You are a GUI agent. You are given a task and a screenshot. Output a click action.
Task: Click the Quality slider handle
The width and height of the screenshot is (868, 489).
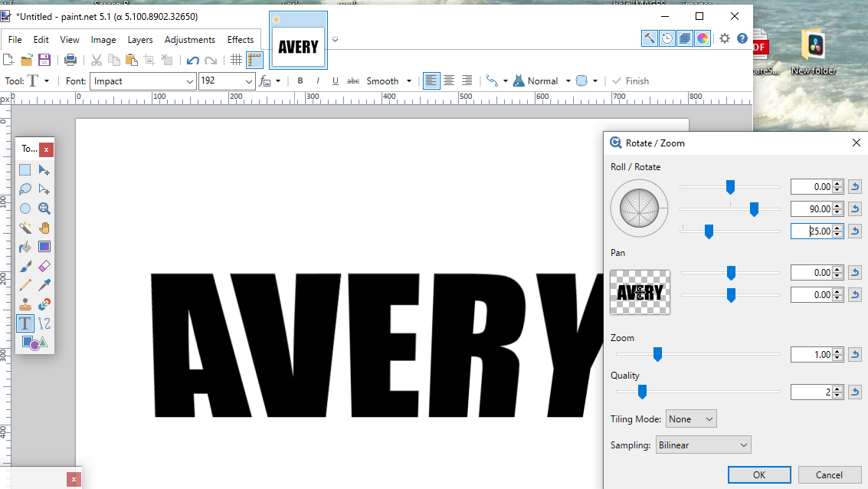tap(642, 392)
